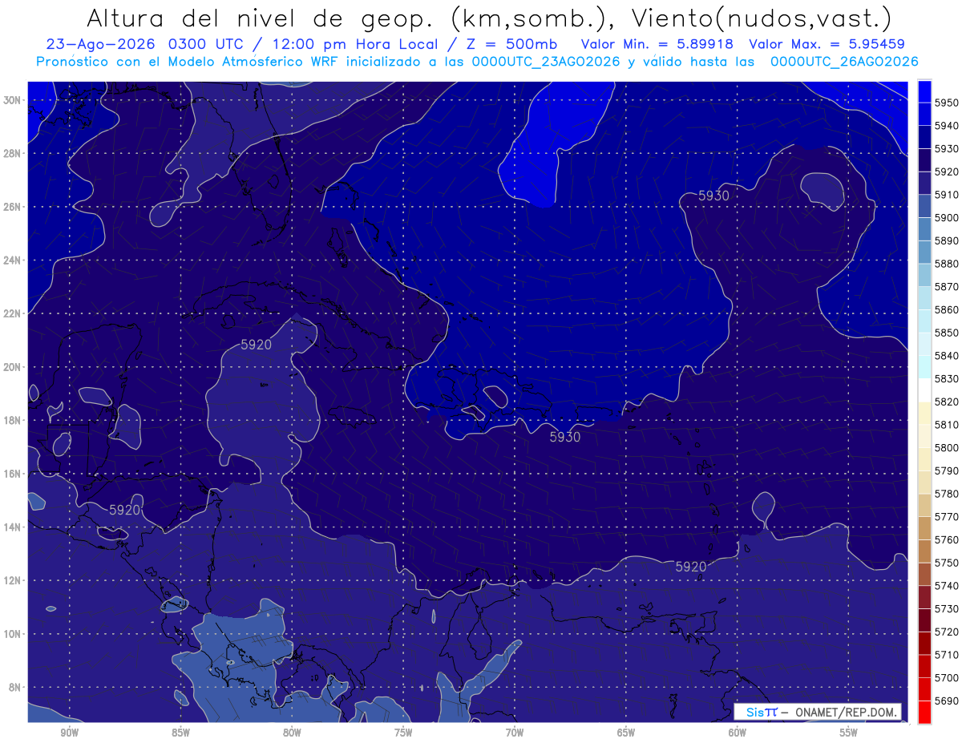The width and height of the screenshot is (962, 743).
Task: Click the 22N latitude axis label
Action: click(13, 313)
